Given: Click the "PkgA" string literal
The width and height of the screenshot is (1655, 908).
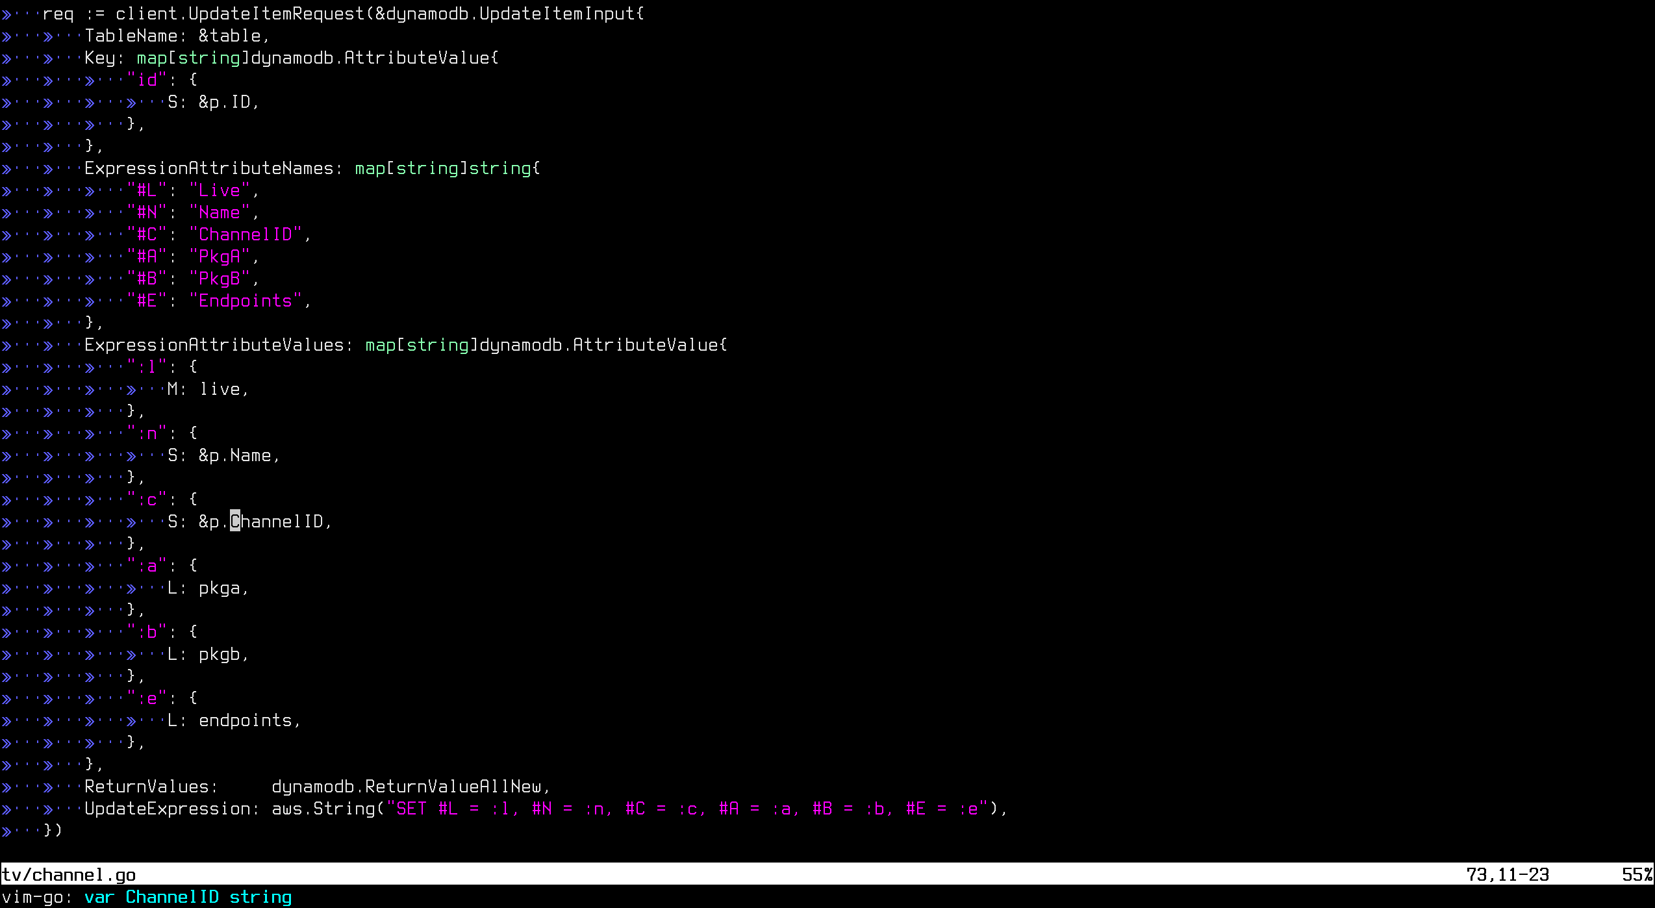Looking at the screenshot, I should click(x=219, y=257).
